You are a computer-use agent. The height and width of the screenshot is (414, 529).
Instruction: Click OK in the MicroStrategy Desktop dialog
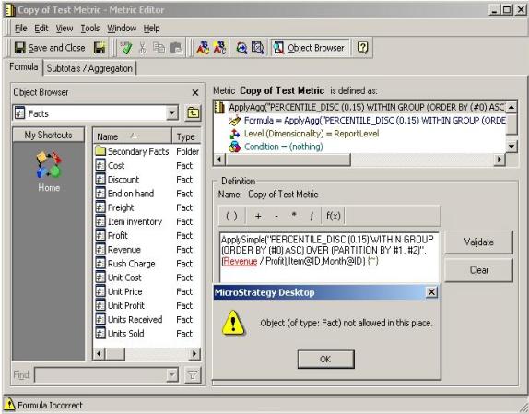tap(325, 360)
